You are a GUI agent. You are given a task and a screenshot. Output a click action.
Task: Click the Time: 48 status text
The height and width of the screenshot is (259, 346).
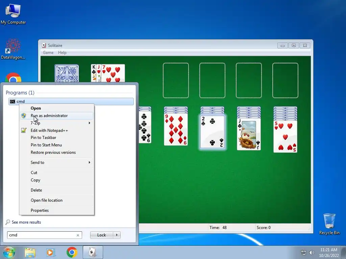[x=218, y=228]
